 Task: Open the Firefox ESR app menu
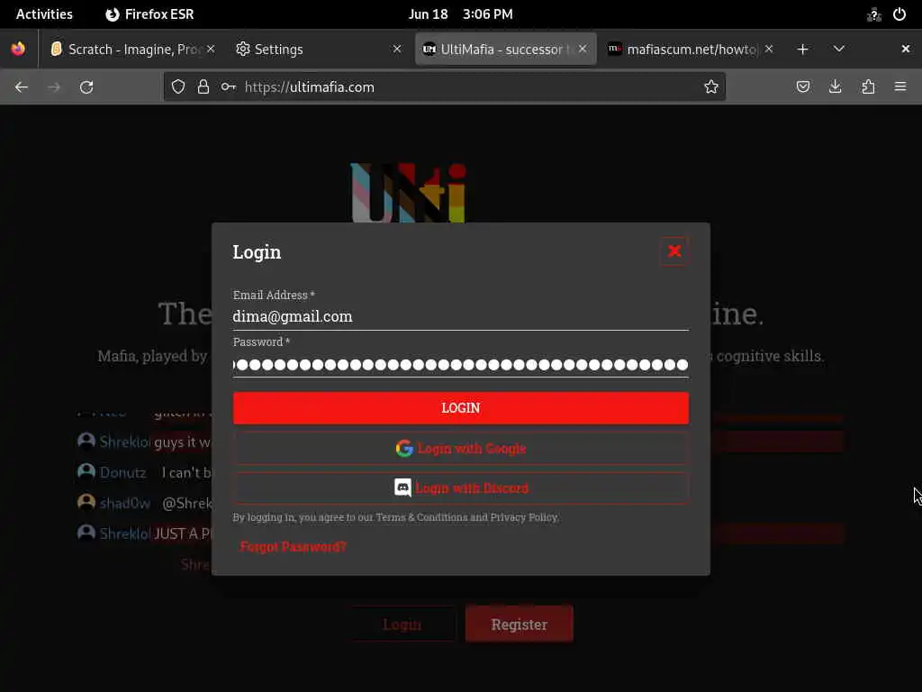149,14
